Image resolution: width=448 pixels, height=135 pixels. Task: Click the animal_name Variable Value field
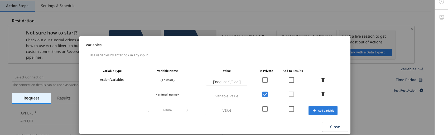coord(227,96)
